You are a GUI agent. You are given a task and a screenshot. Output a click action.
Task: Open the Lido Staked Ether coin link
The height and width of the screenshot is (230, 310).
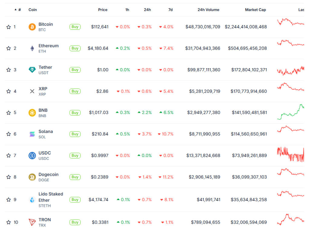[x=51, y=197]
